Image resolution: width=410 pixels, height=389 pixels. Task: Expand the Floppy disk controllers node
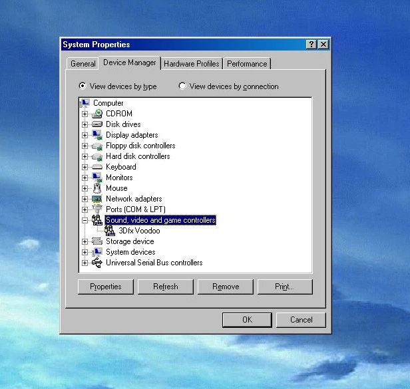(x=85, y=146)
